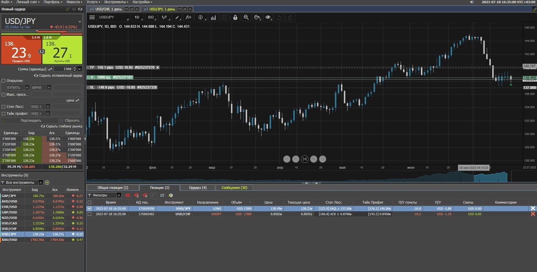537x272 pixels.
Task: Toggle New Order panel eye icon
Action: [80, 9]
